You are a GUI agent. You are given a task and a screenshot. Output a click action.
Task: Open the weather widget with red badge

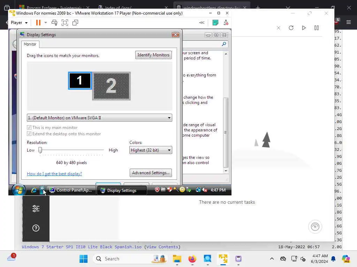tap(12, 258)
